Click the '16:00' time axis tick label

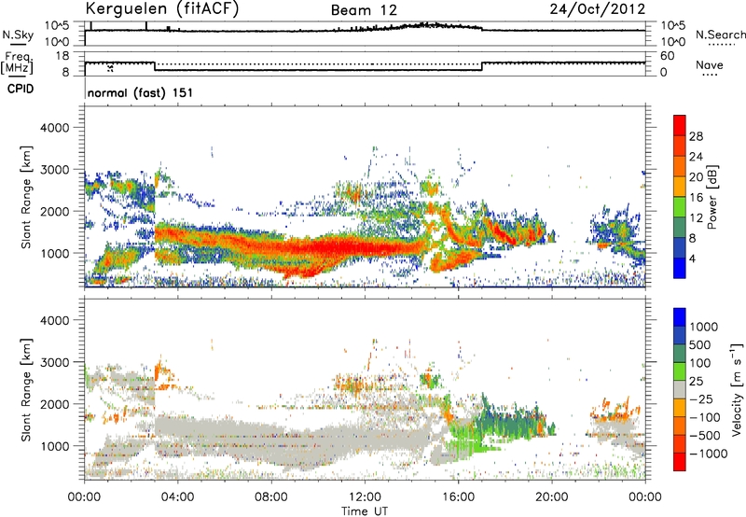click(x=458, y=497)
